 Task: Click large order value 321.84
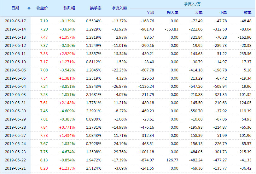click(x=197, y=37)
